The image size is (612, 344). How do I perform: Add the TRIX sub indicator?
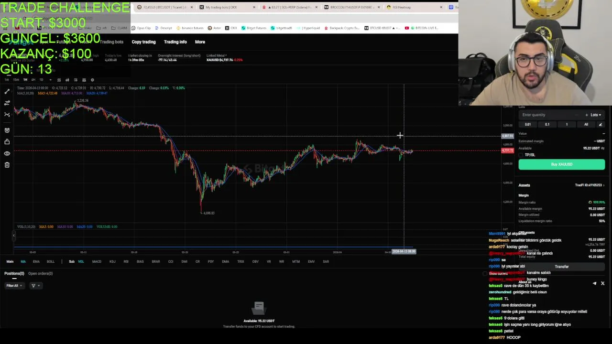pyautogui.click(x=240, y=261)
